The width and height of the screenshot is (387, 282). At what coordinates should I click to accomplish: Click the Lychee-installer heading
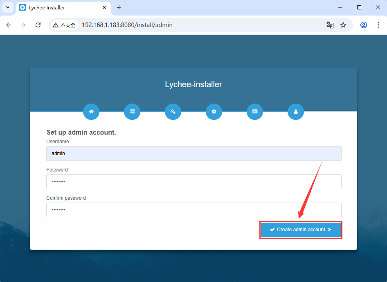[193, 84]
